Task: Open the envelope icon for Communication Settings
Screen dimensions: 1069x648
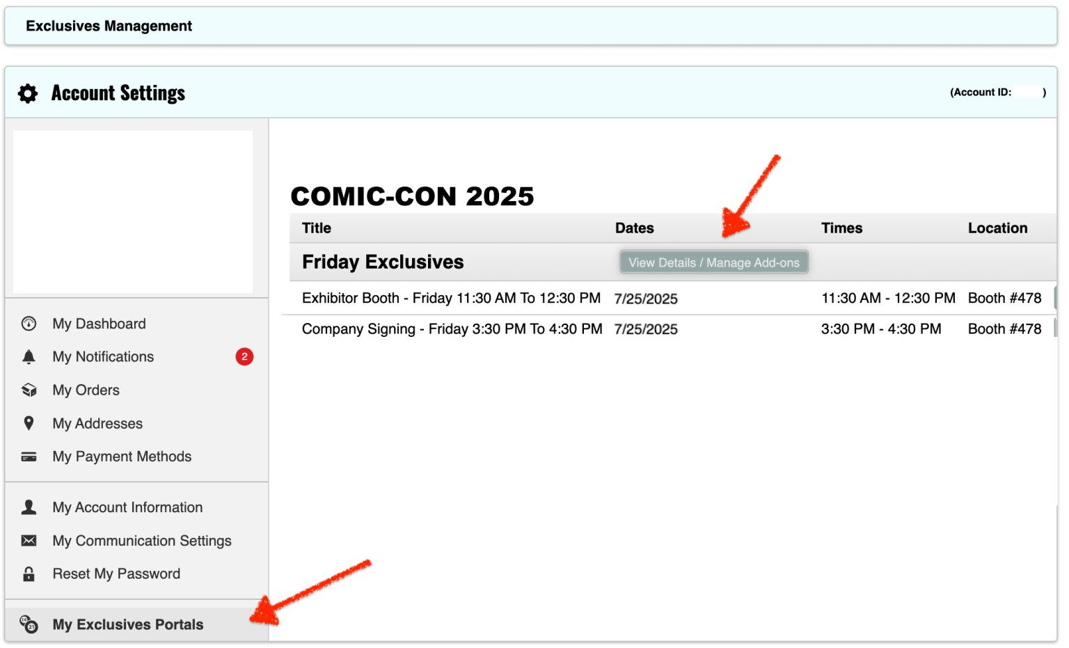Action: coord(29,540)
